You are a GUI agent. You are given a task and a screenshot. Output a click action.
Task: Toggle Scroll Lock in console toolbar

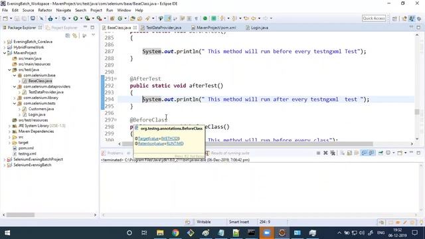click(349, 153)
